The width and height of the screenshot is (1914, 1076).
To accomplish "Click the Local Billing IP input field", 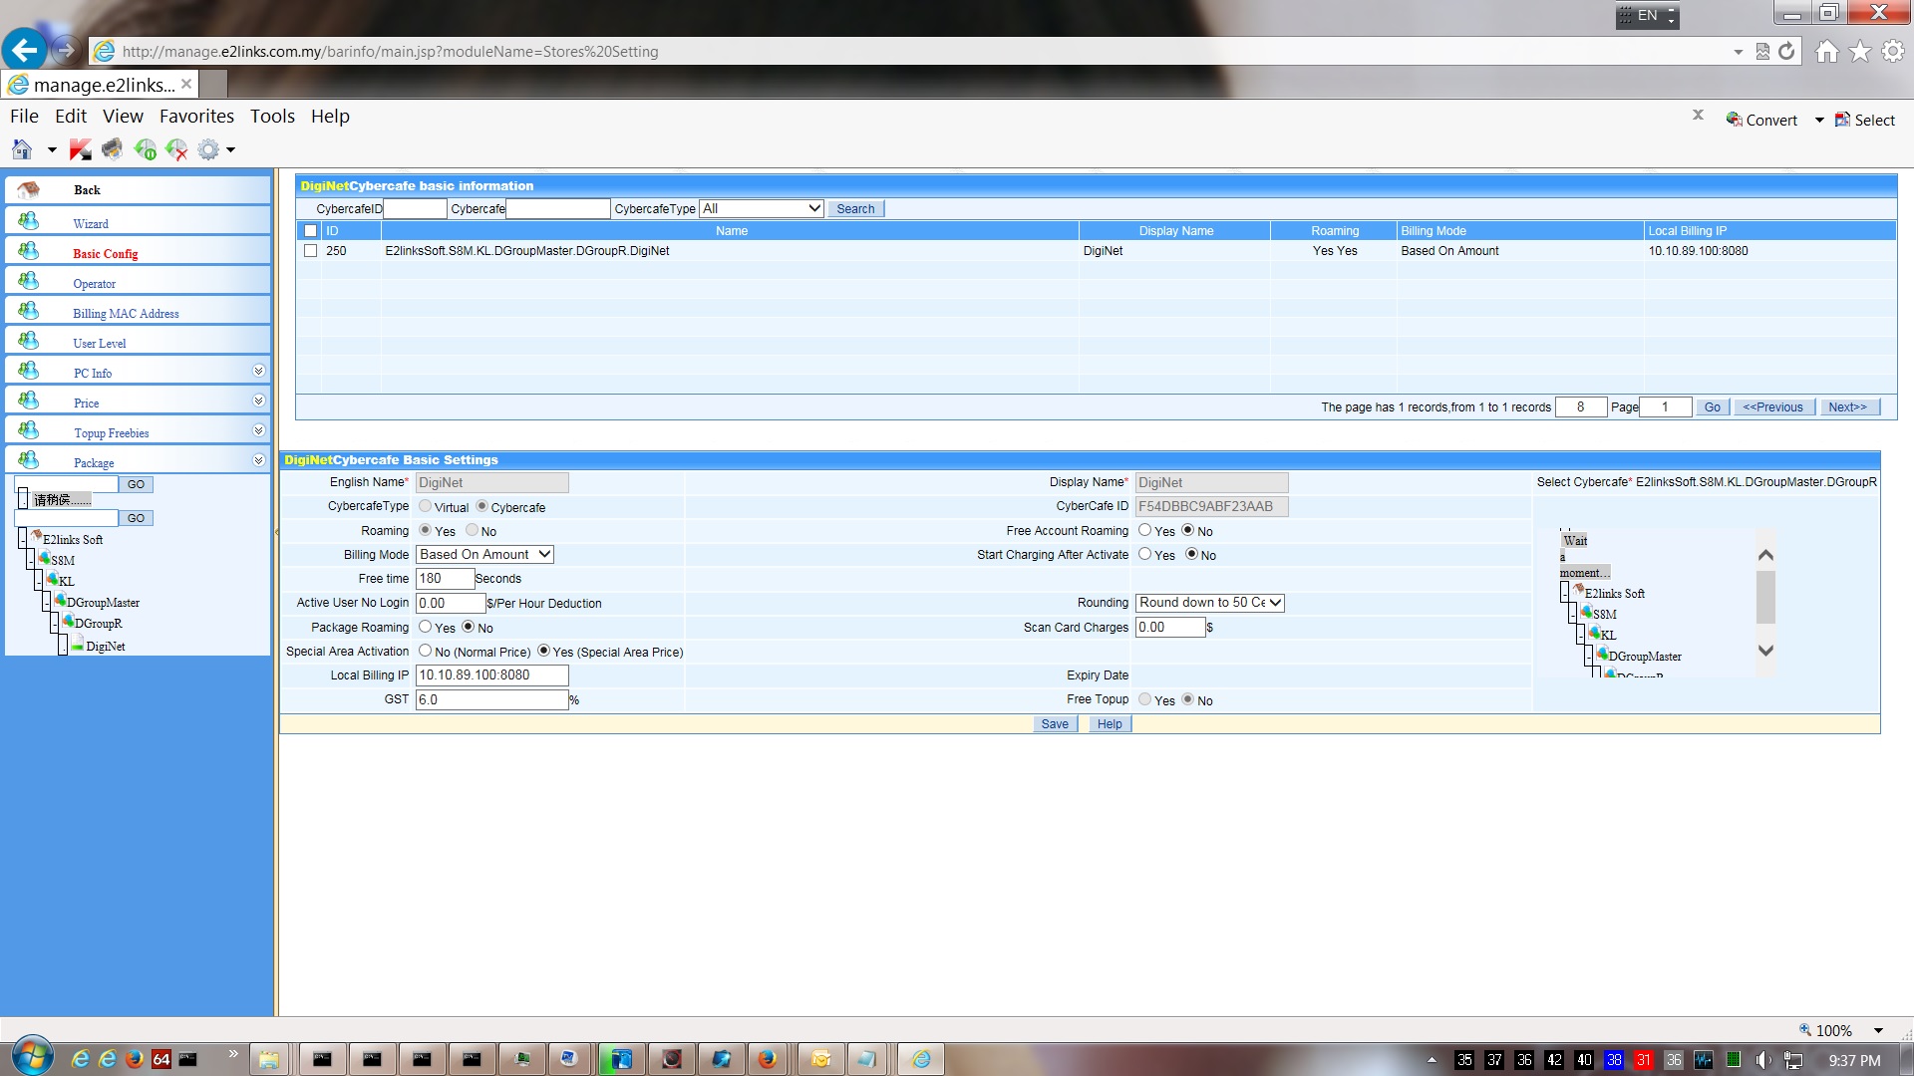I will click(x=491, y=674).
